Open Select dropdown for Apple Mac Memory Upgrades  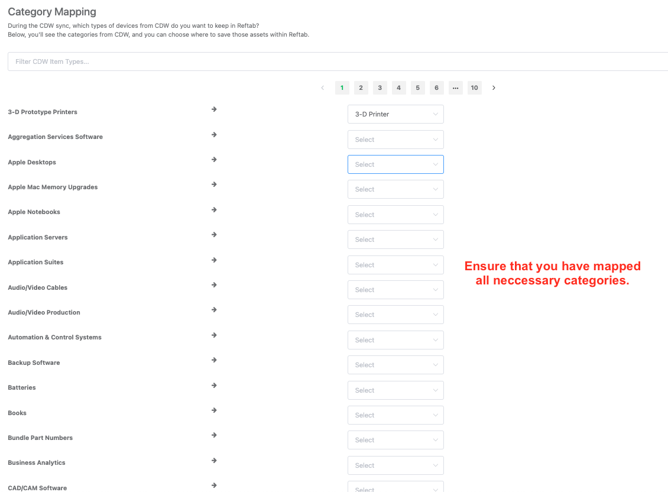[395, 189]
